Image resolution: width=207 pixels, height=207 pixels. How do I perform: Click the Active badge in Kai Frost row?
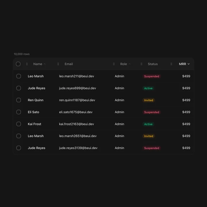[x=148, y=124]
